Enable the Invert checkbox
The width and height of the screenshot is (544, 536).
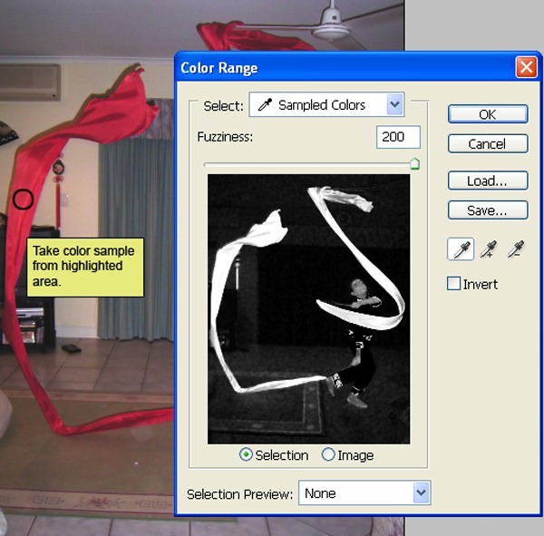[454, 284]
